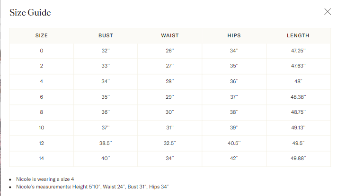Click the hips measurement for size 6
This screenshot has height=196, width=337.
tap(234, 97)
